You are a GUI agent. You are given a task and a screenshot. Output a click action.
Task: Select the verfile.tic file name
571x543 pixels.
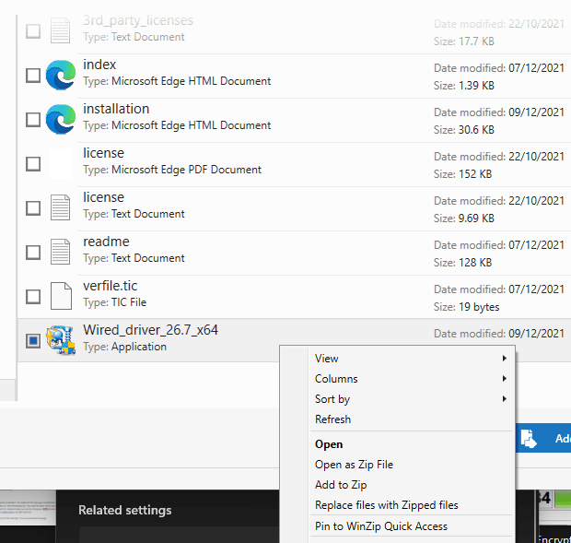pos(110,286)
